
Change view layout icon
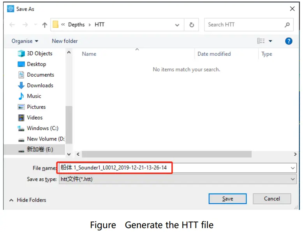[261, 41]
